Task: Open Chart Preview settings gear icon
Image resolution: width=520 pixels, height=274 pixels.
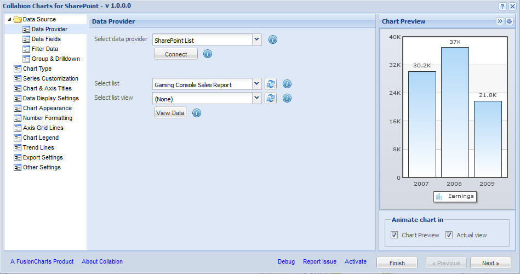Action: pyautogui.click(x=509, y=21)
